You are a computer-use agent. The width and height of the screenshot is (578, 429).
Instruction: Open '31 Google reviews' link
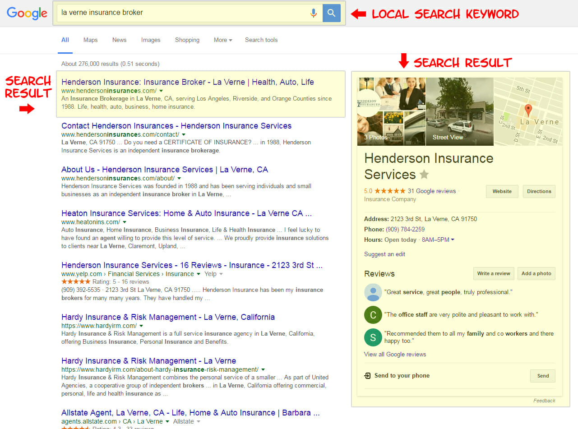432,191
